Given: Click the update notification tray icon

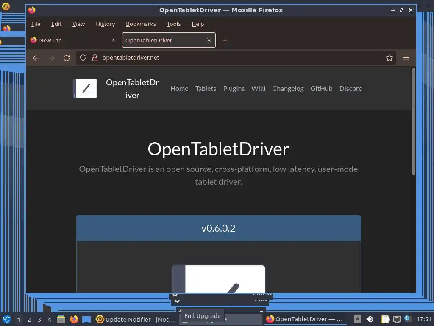Looking at the screenshot, I should 407,319.
